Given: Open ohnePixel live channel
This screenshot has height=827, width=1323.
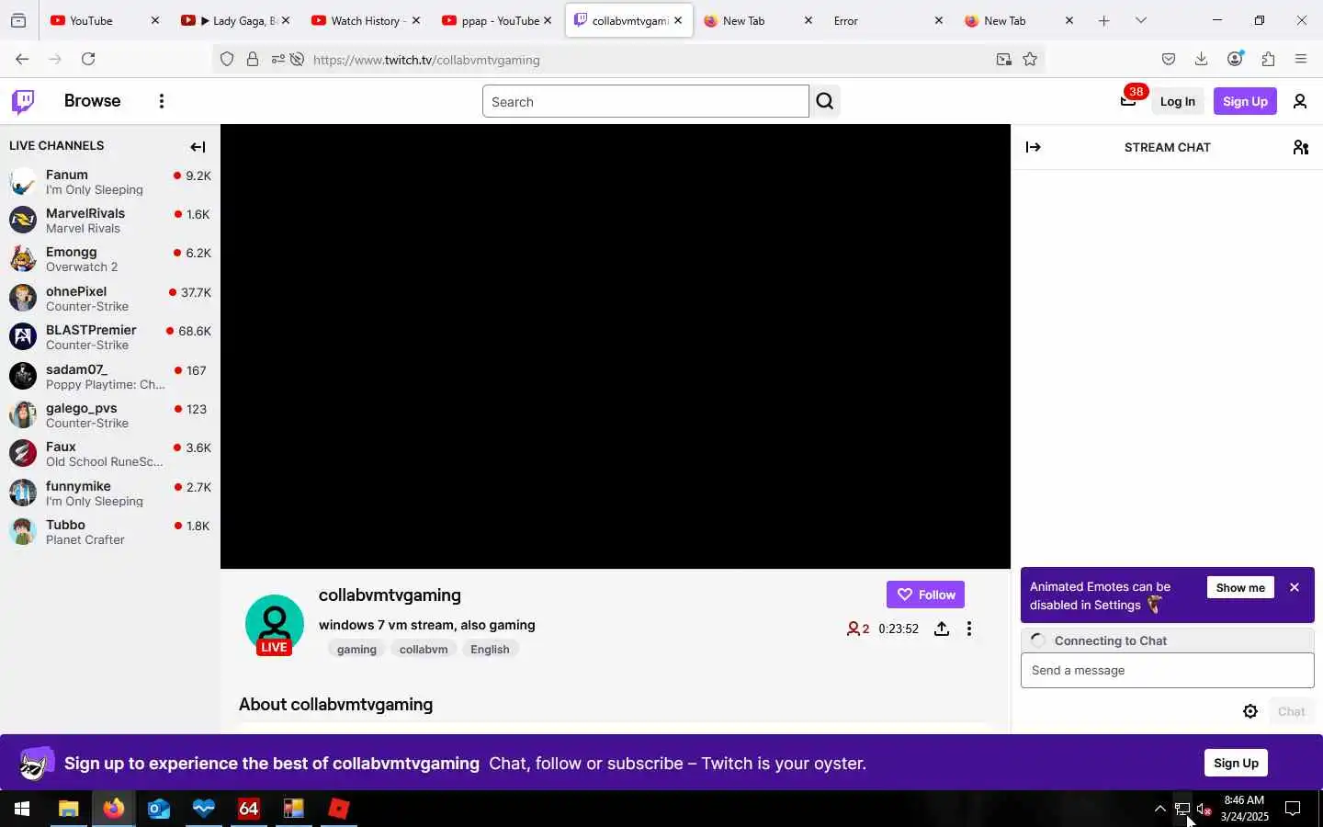Looking at the screenshot, I should [x=110, y=299].
